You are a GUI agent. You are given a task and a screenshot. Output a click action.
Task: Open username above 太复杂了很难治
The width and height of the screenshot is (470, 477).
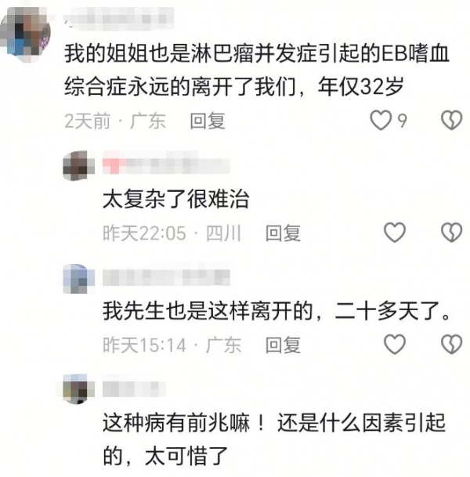(x=166, y=162)
